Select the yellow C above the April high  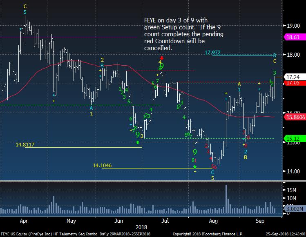(x=25, y=7)
